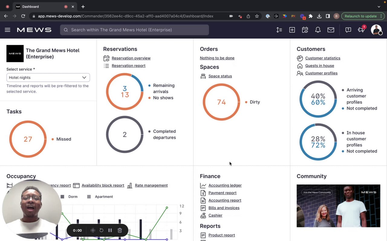
Task: Open the envelope messages icon
Action: click(331, 30)
